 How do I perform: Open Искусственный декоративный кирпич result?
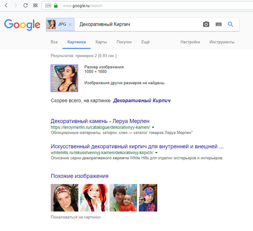137,146
